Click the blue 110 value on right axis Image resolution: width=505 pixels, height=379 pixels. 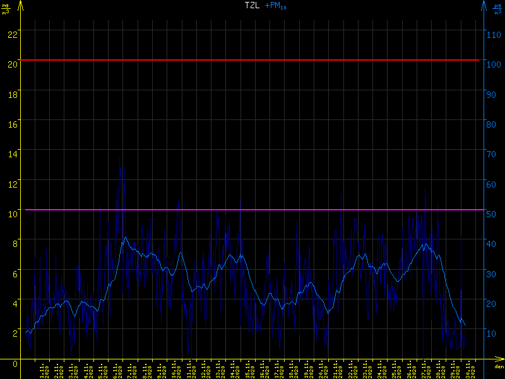pyautogui.click(x=494, y=33)
